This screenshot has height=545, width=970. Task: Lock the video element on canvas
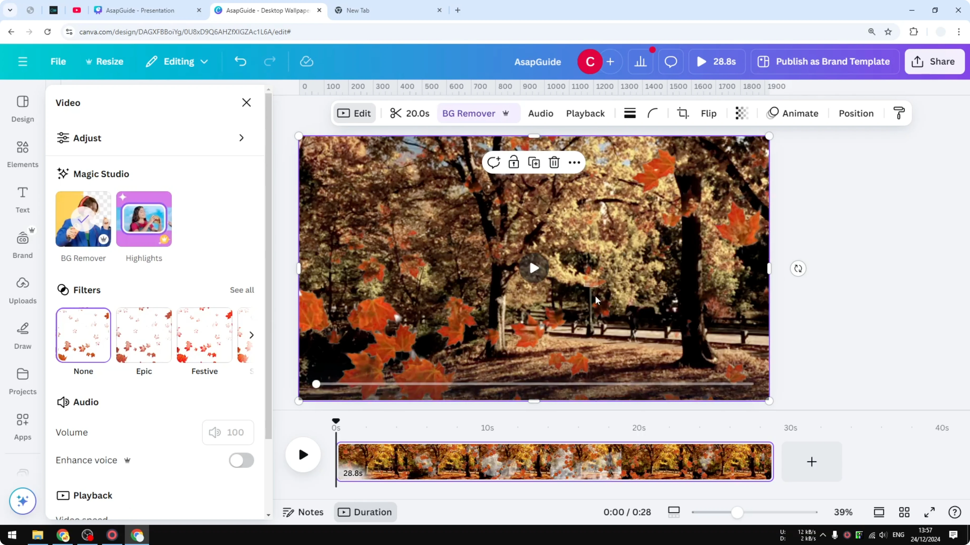514,162
